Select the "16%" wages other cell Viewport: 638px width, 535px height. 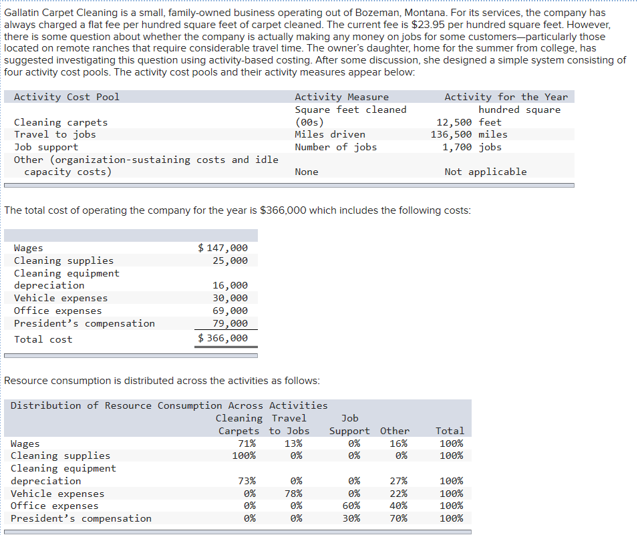pos(398,443)
